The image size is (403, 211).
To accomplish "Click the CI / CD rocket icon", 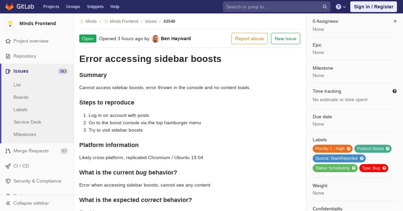I will [8, 166].
